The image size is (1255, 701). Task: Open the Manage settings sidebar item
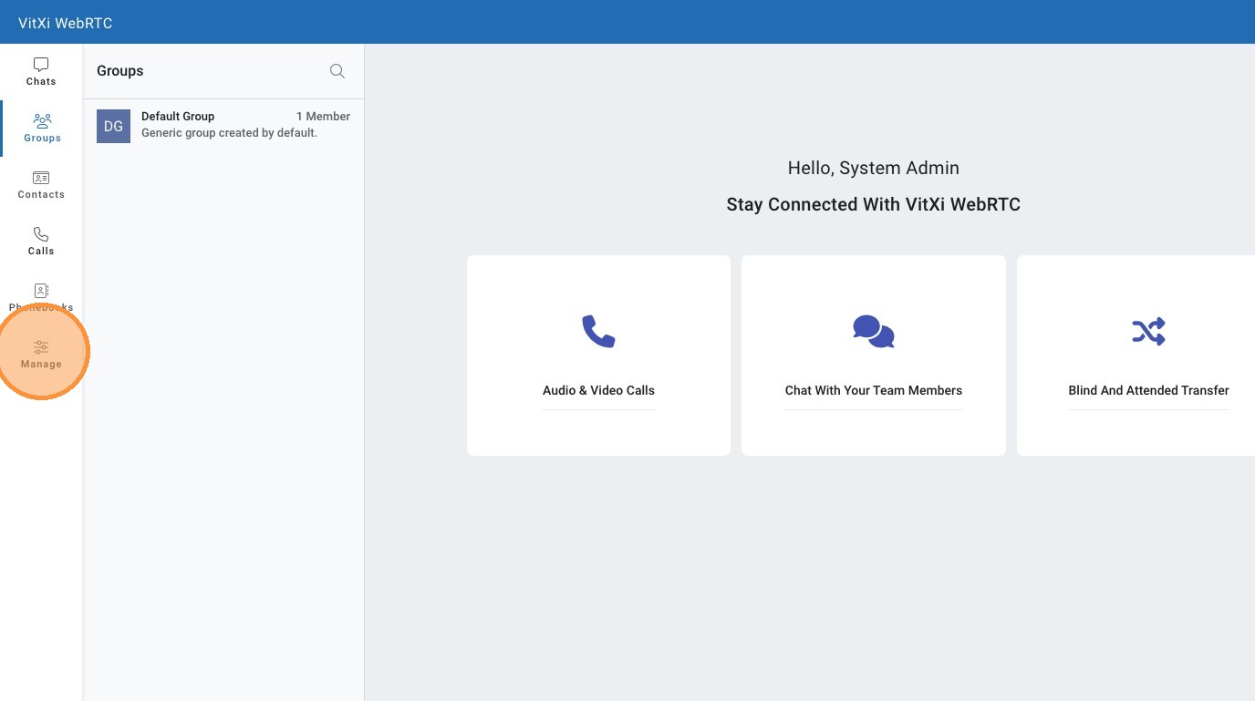[41, 355]
